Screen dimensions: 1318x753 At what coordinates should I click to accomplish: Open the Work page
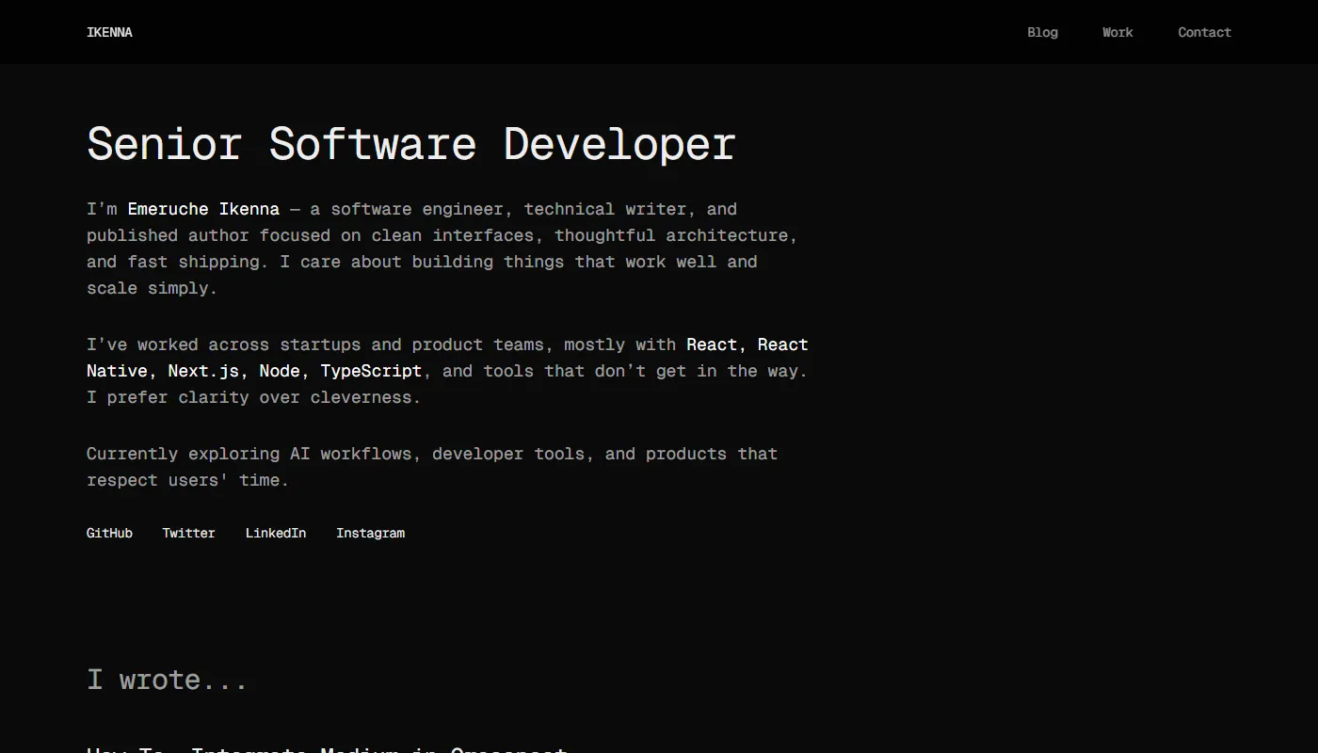(x=1117, y=32)
